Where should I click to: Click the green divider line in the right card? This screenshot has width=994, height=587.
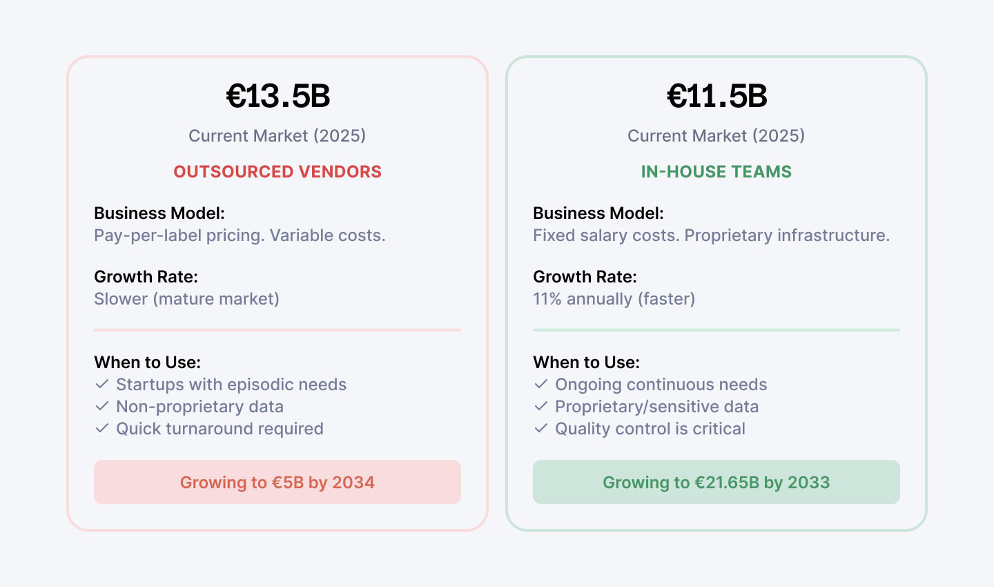[717, 330]
